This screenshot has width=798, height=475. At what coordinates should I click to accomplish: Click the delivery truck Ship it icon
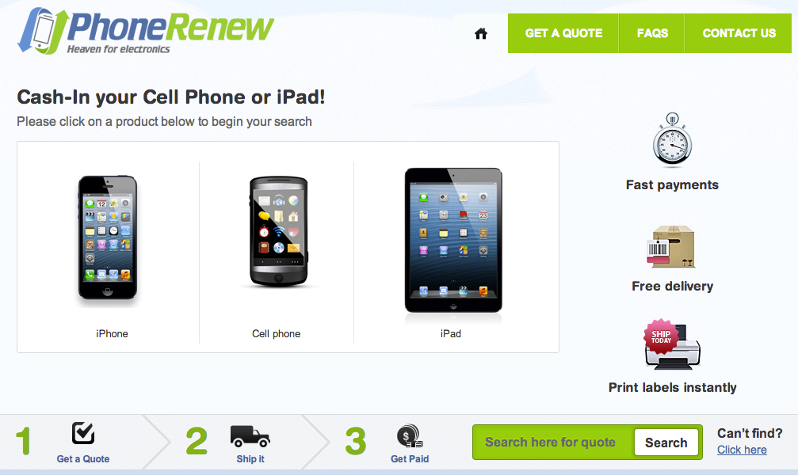coord(250,436)
